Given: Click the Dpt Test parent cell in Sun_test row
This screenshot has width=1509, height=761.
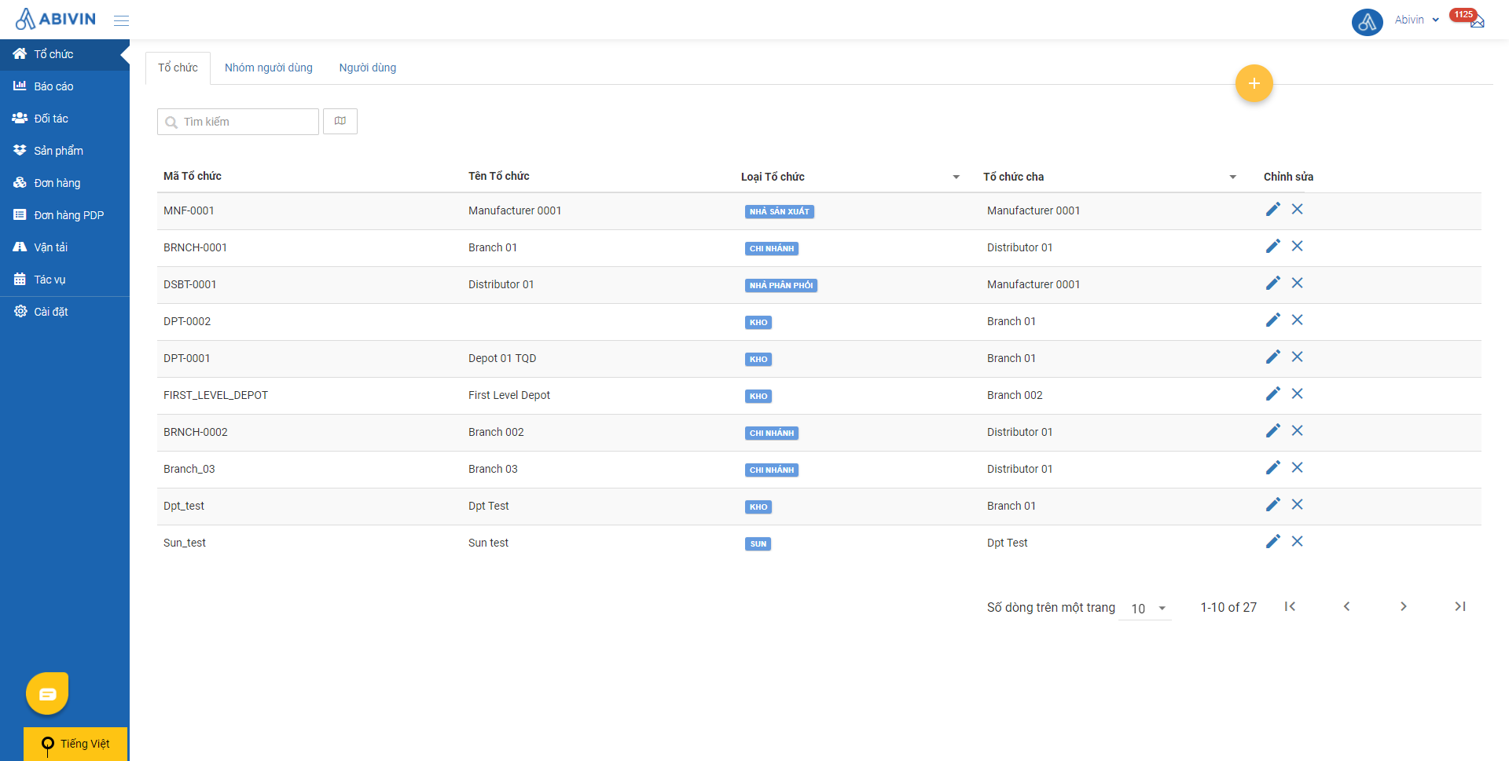Looking at the screenshot, I should [1008, 543].
